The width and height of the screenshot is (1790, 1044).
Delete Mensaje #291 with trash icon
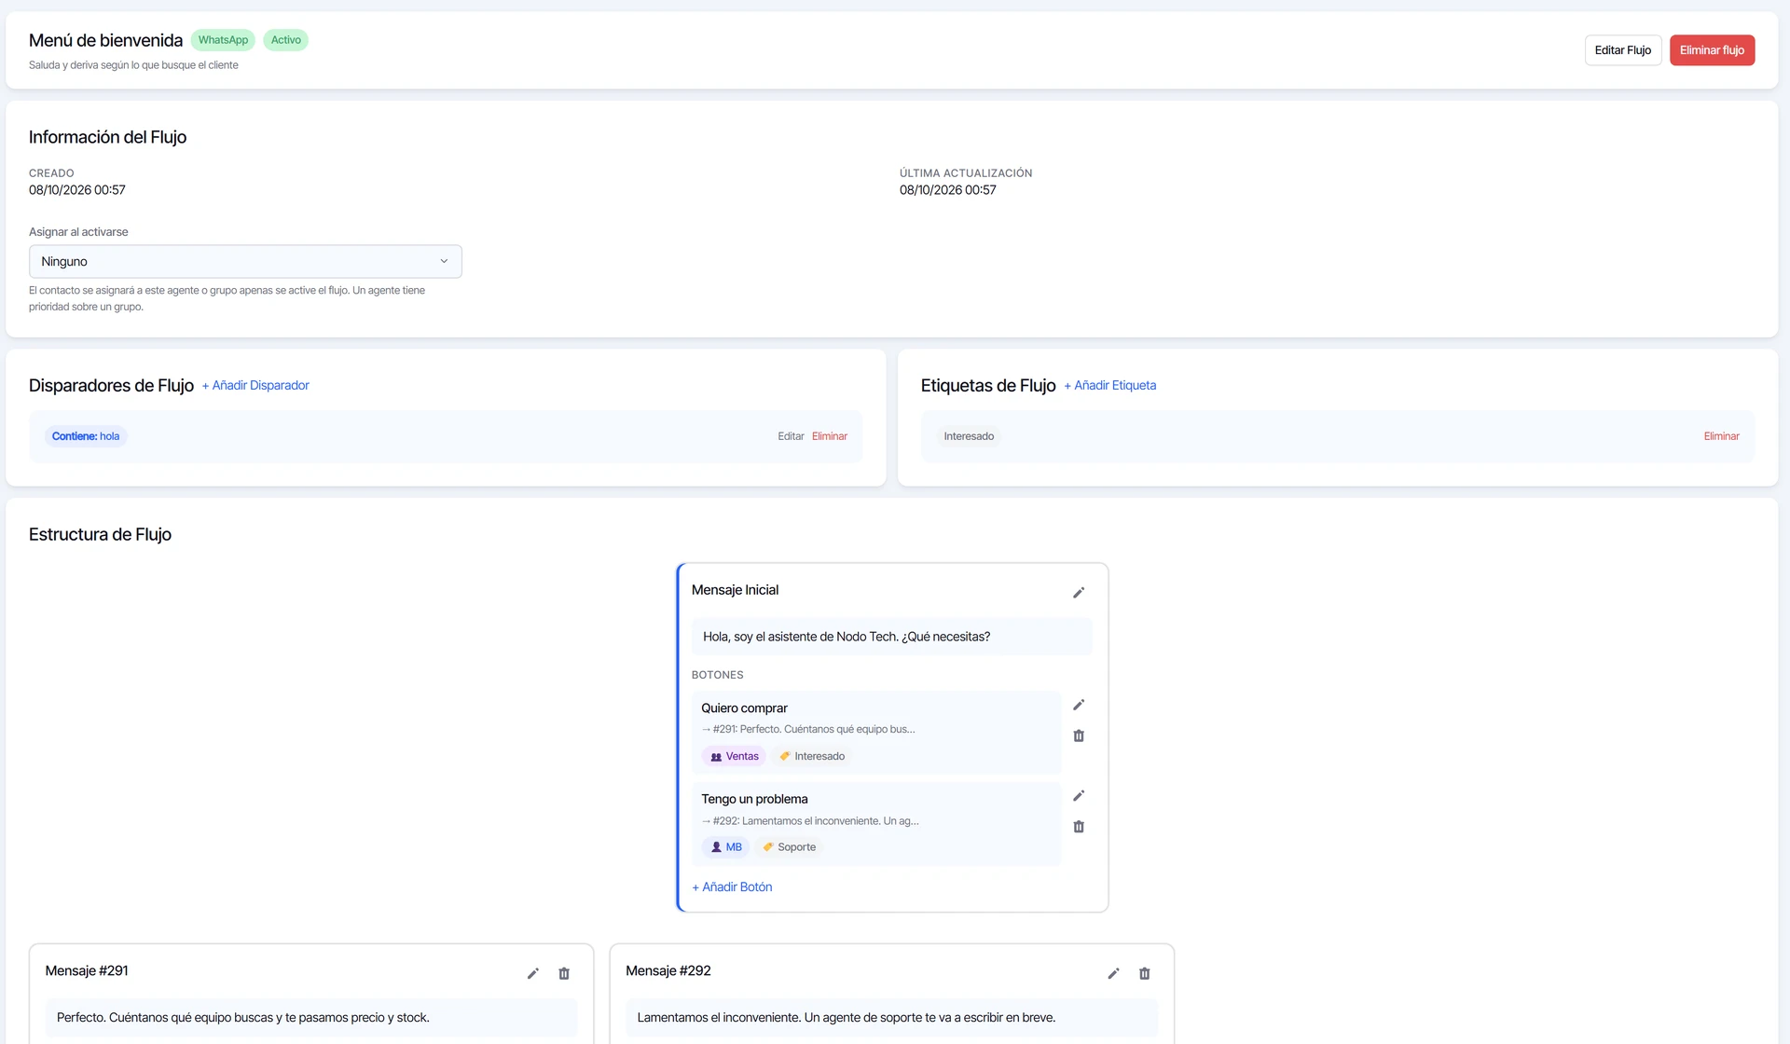click(x=564, y=973)
